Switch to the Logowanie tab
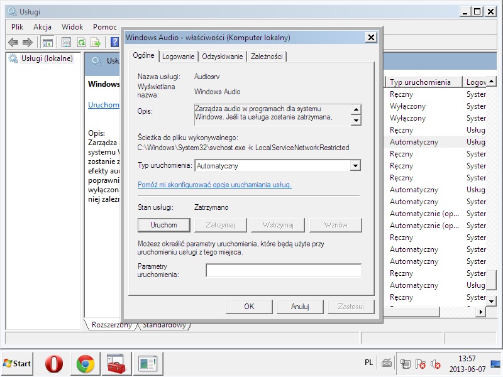503x377 pixels. pos(179,57)
